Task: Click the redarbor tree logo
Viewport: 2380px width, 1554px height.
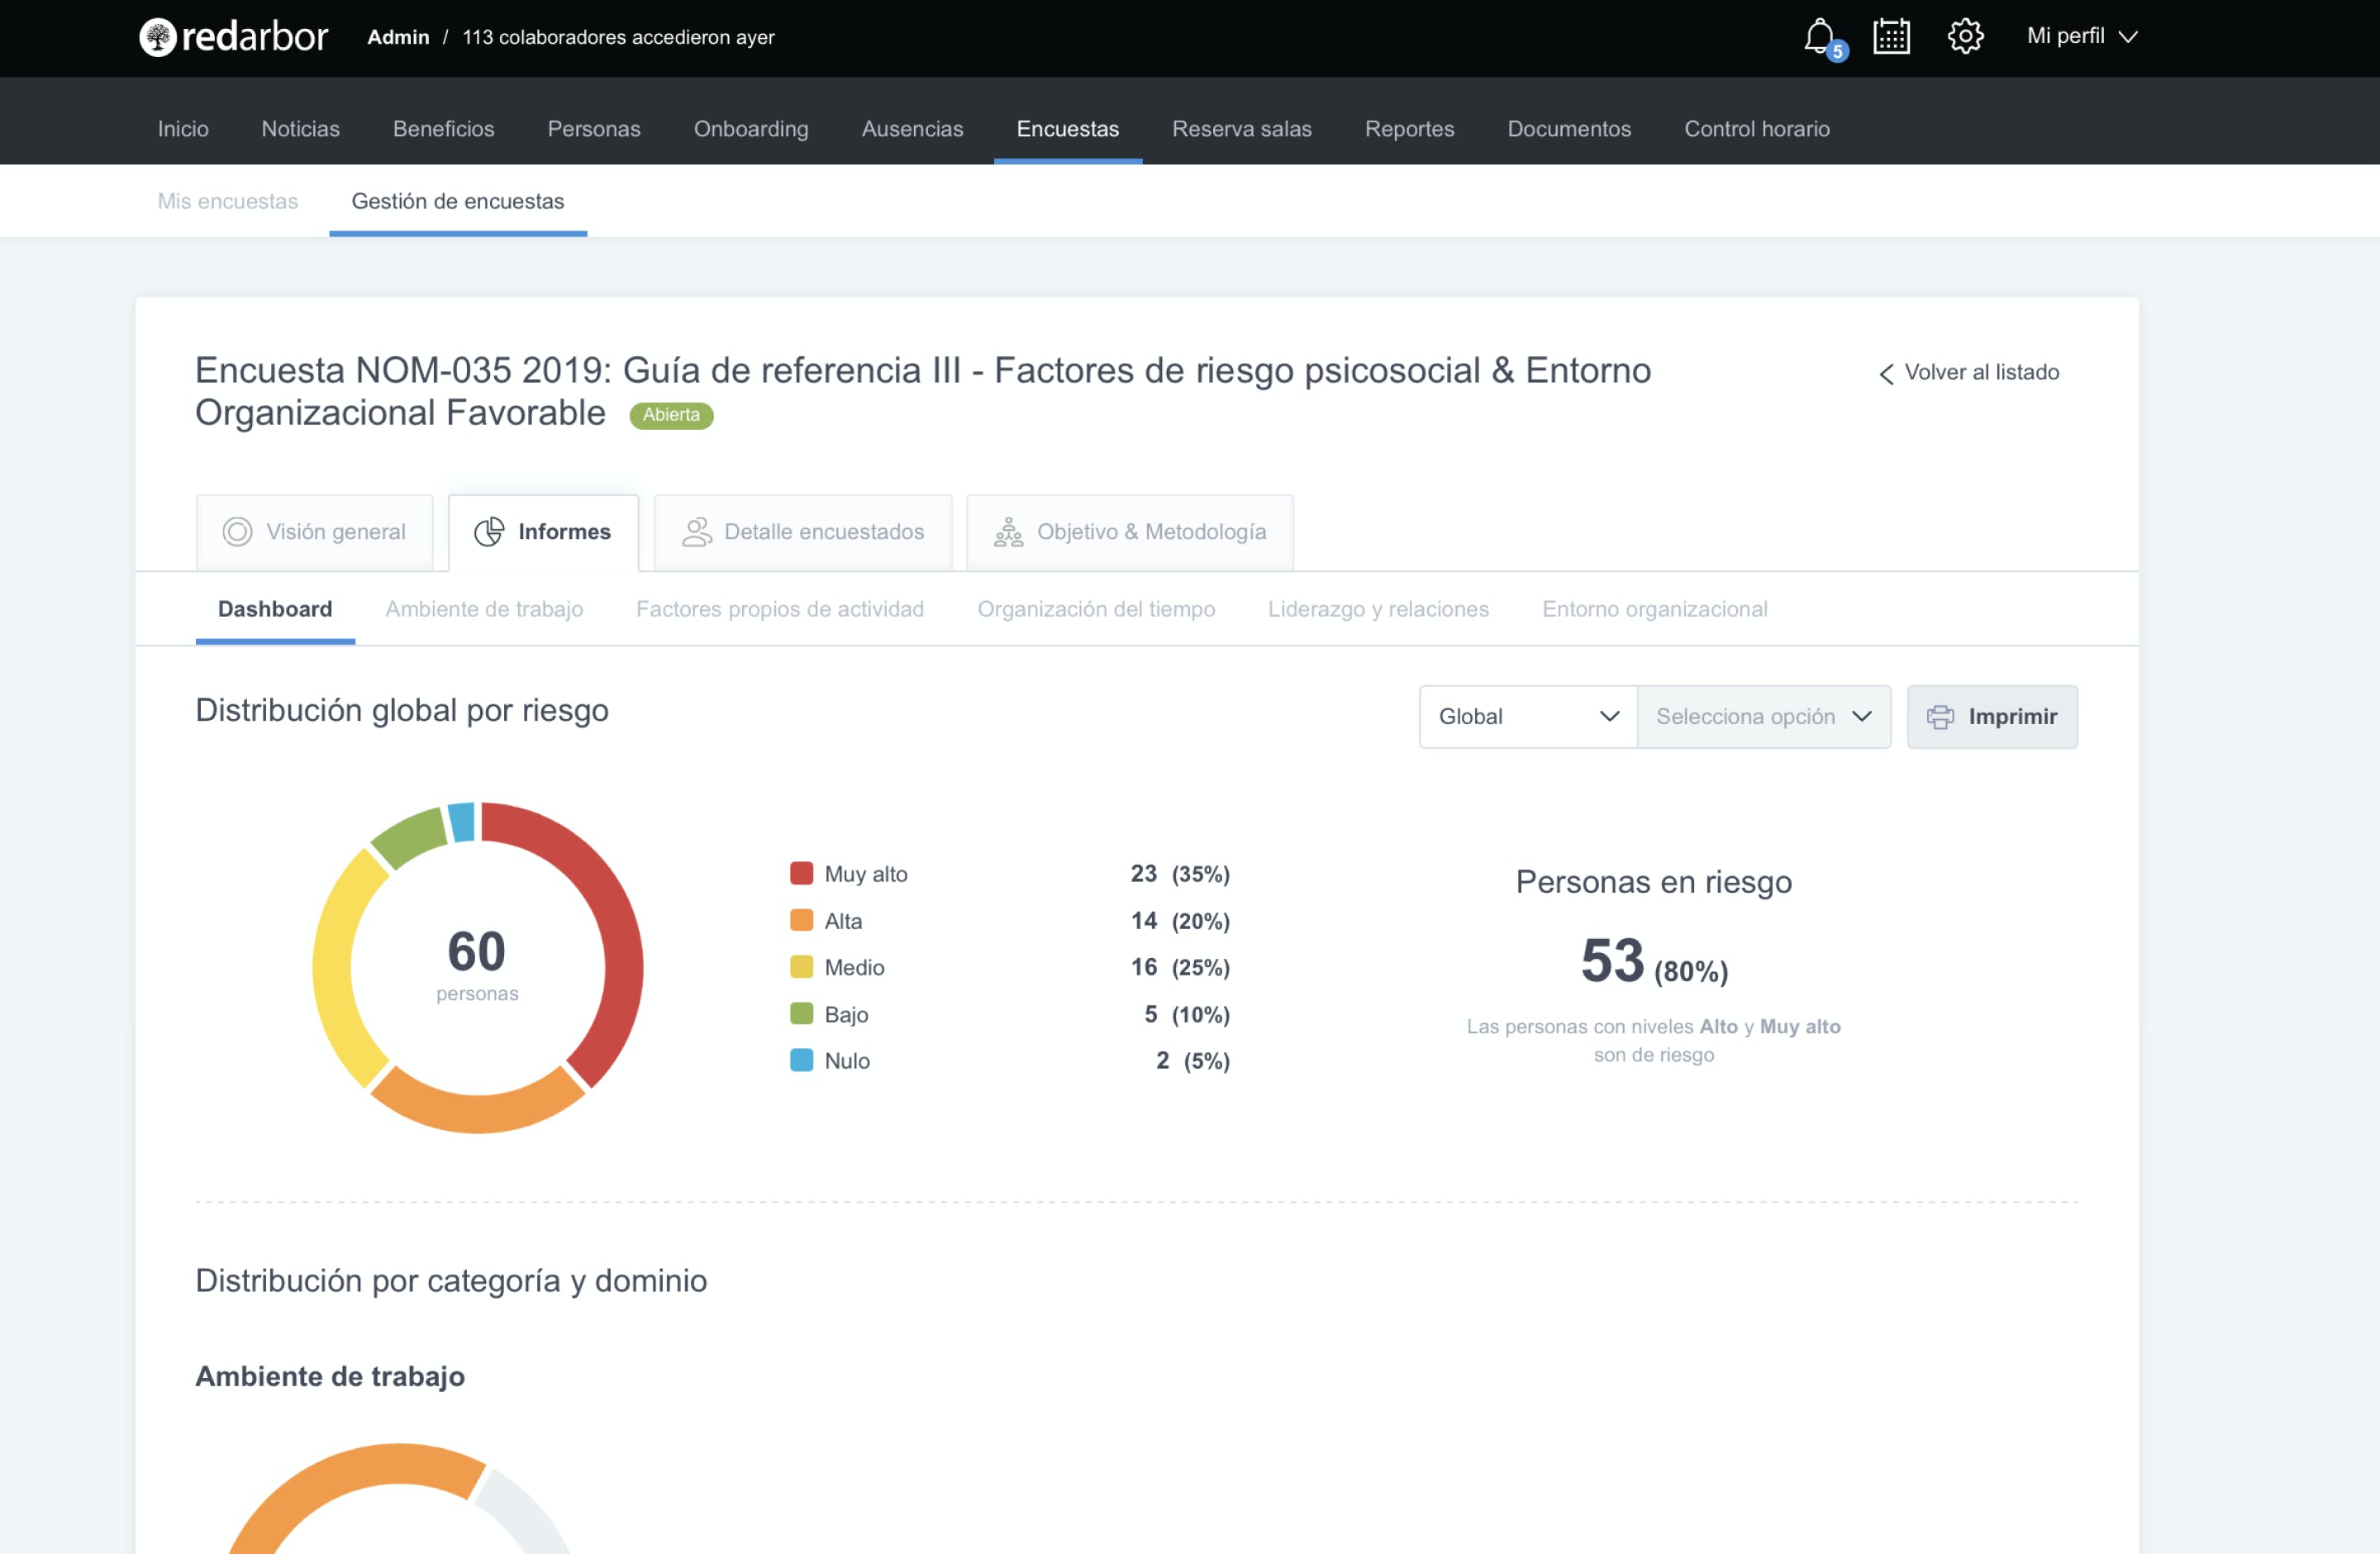Action: (x=158, y=38)
